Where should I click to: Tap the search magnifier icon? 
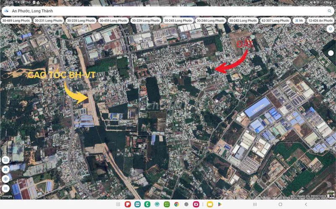329,10
